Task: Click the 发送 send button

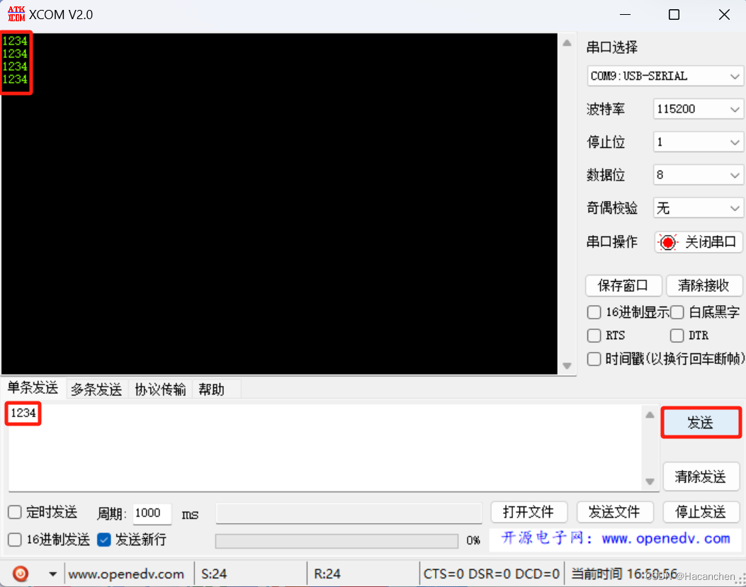Action: [x=701, y=423]
